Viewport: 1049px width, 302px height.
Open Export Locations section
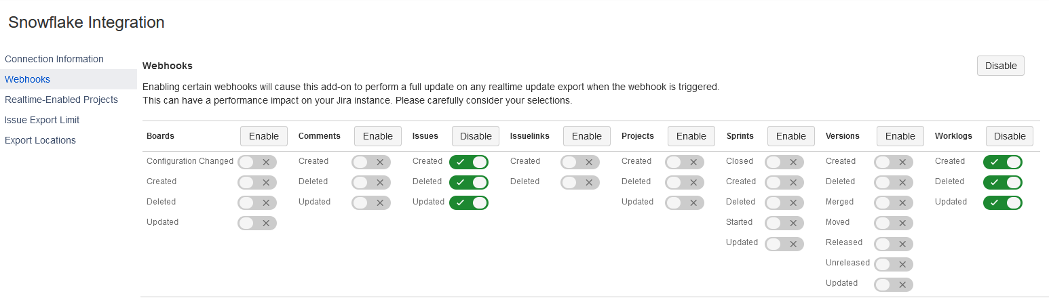tap(40, 140)
